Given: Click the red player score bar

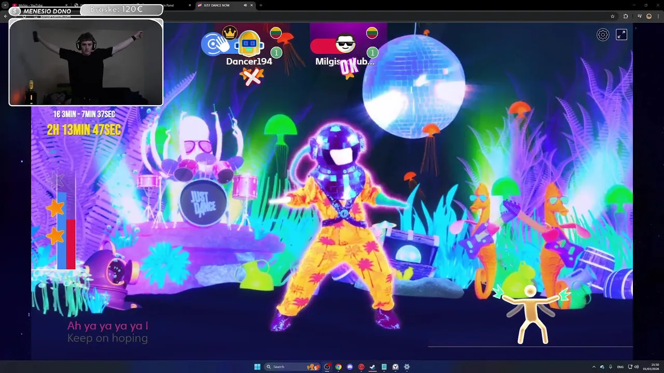Looking at the screenshot, I should point(71,244).
